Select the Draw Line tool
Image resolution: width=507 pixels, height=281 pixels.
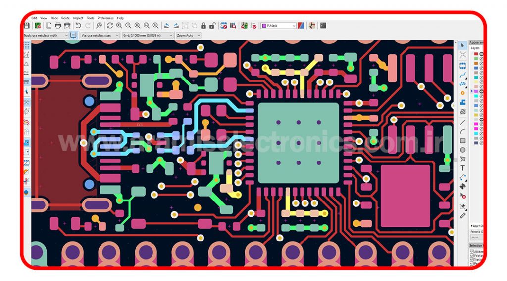(463, 122)
